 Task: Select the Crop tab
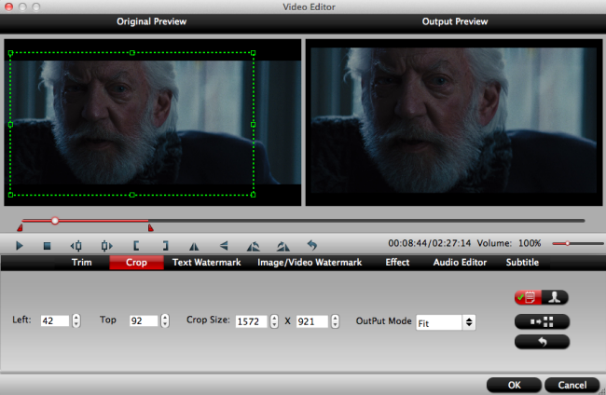point(136,263)
